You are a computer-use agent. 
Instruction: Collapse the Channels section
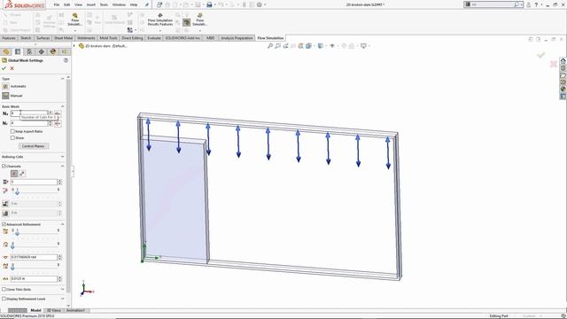62,166
